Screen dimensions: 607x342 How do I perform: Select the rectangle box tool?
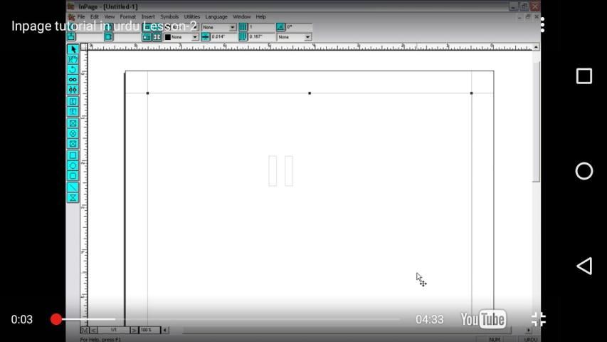click(x=73, y=155)
